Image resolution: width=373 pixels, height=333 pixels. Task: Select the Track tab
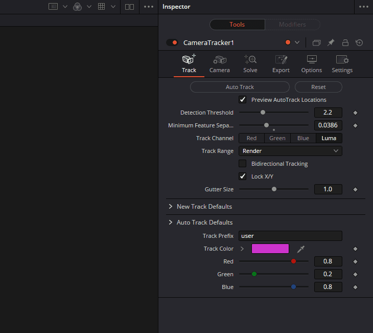pos(189,64)
